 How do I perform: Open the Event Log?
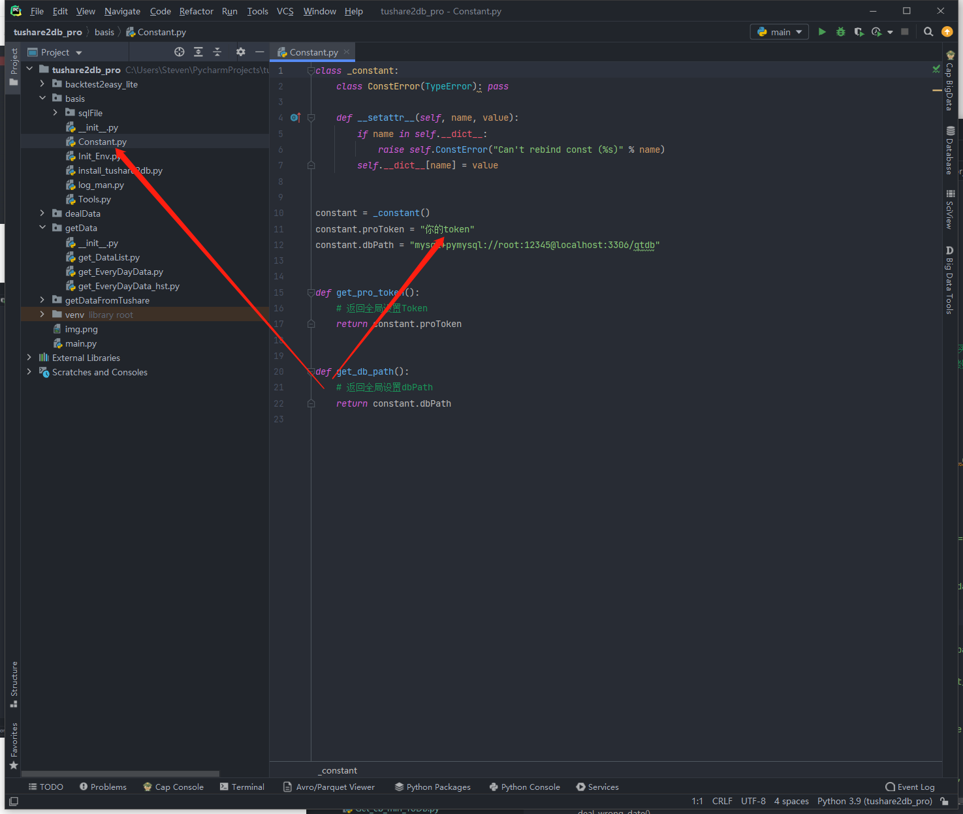click(909, 787)
